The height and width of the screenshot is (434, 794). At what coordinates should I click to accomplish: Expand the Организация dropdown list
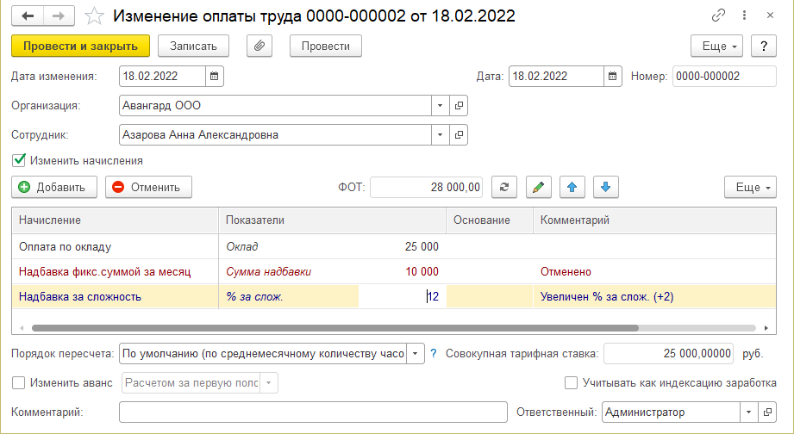click(x=440, y=105)
